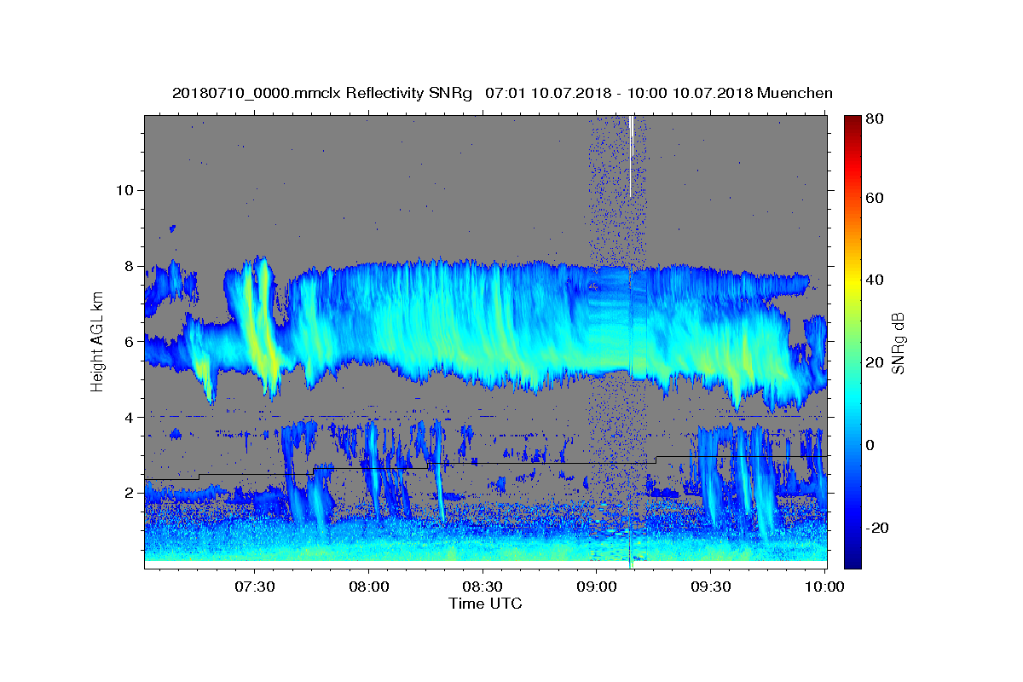This screenshot has height=682, width=1023.
Task: Click the 'SNRg dB' colorbar label
Action: point(897,342)
